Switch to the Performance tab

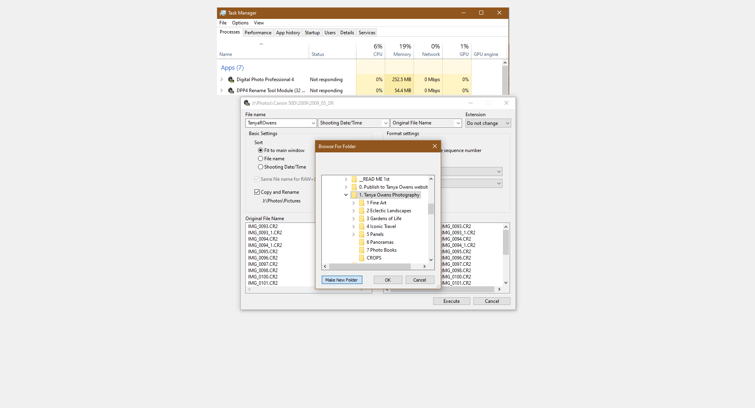(x=258, y=33)
